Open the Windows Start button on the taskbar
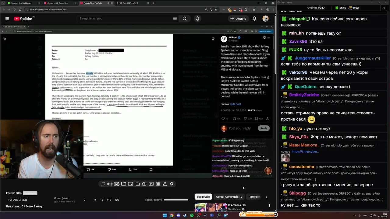The height and width of the screenshot is (219, 390). click(x=165, y=215)
